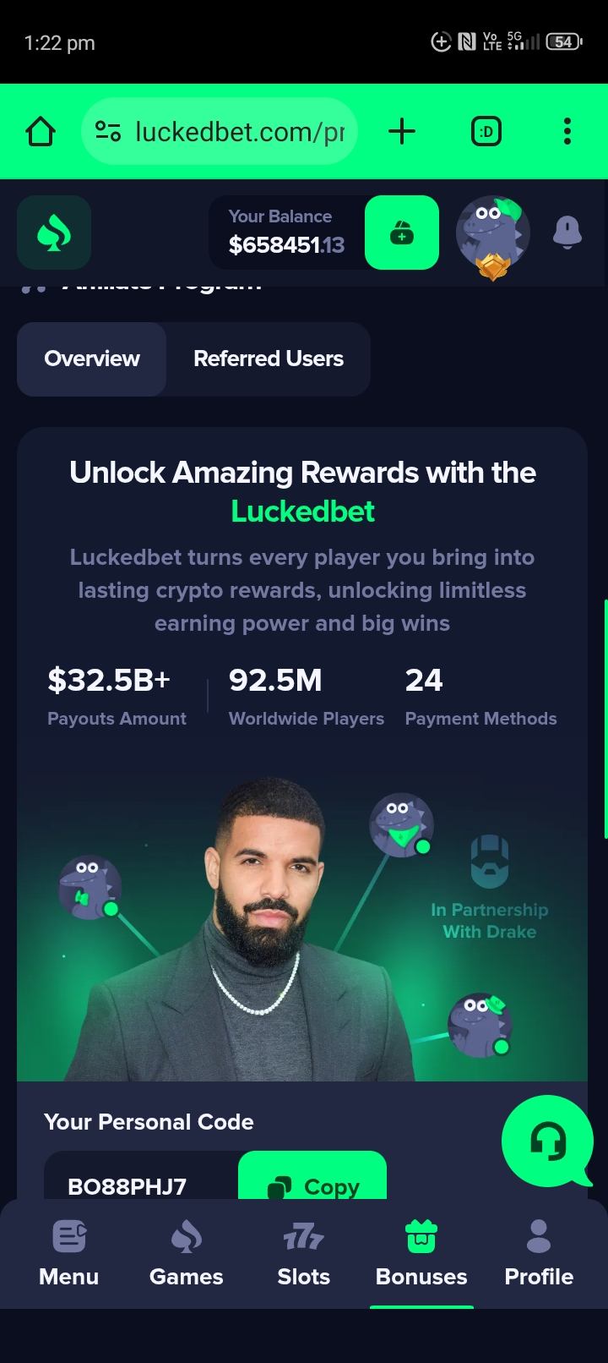Viewport: 608px width, 1363px height.
Task: Open live support headset chat
Action: (547, 1141)
